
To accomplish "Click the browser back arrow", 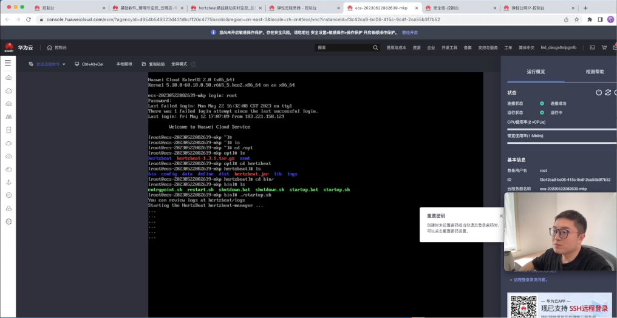I will (x=7, y=19).
